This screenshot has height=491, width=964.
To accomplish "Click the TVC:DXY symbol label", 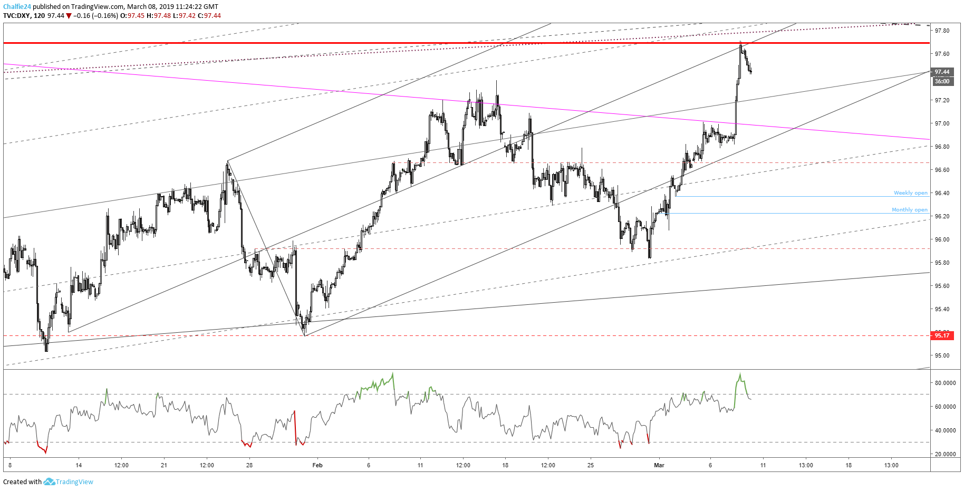I will pos(16,16).
